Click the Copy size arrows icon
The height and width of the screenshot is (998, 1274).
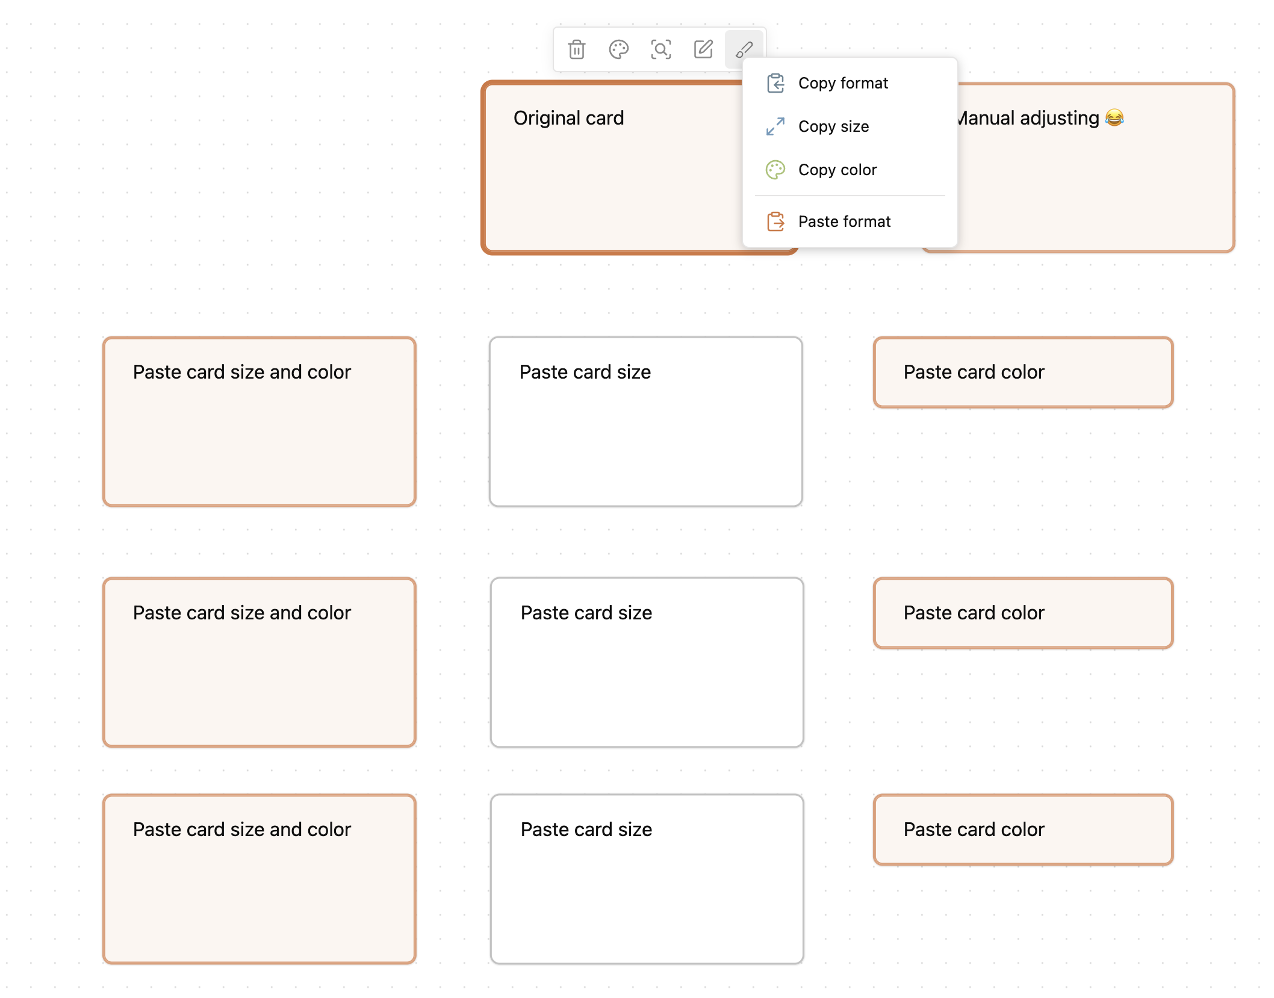(775, 126)
